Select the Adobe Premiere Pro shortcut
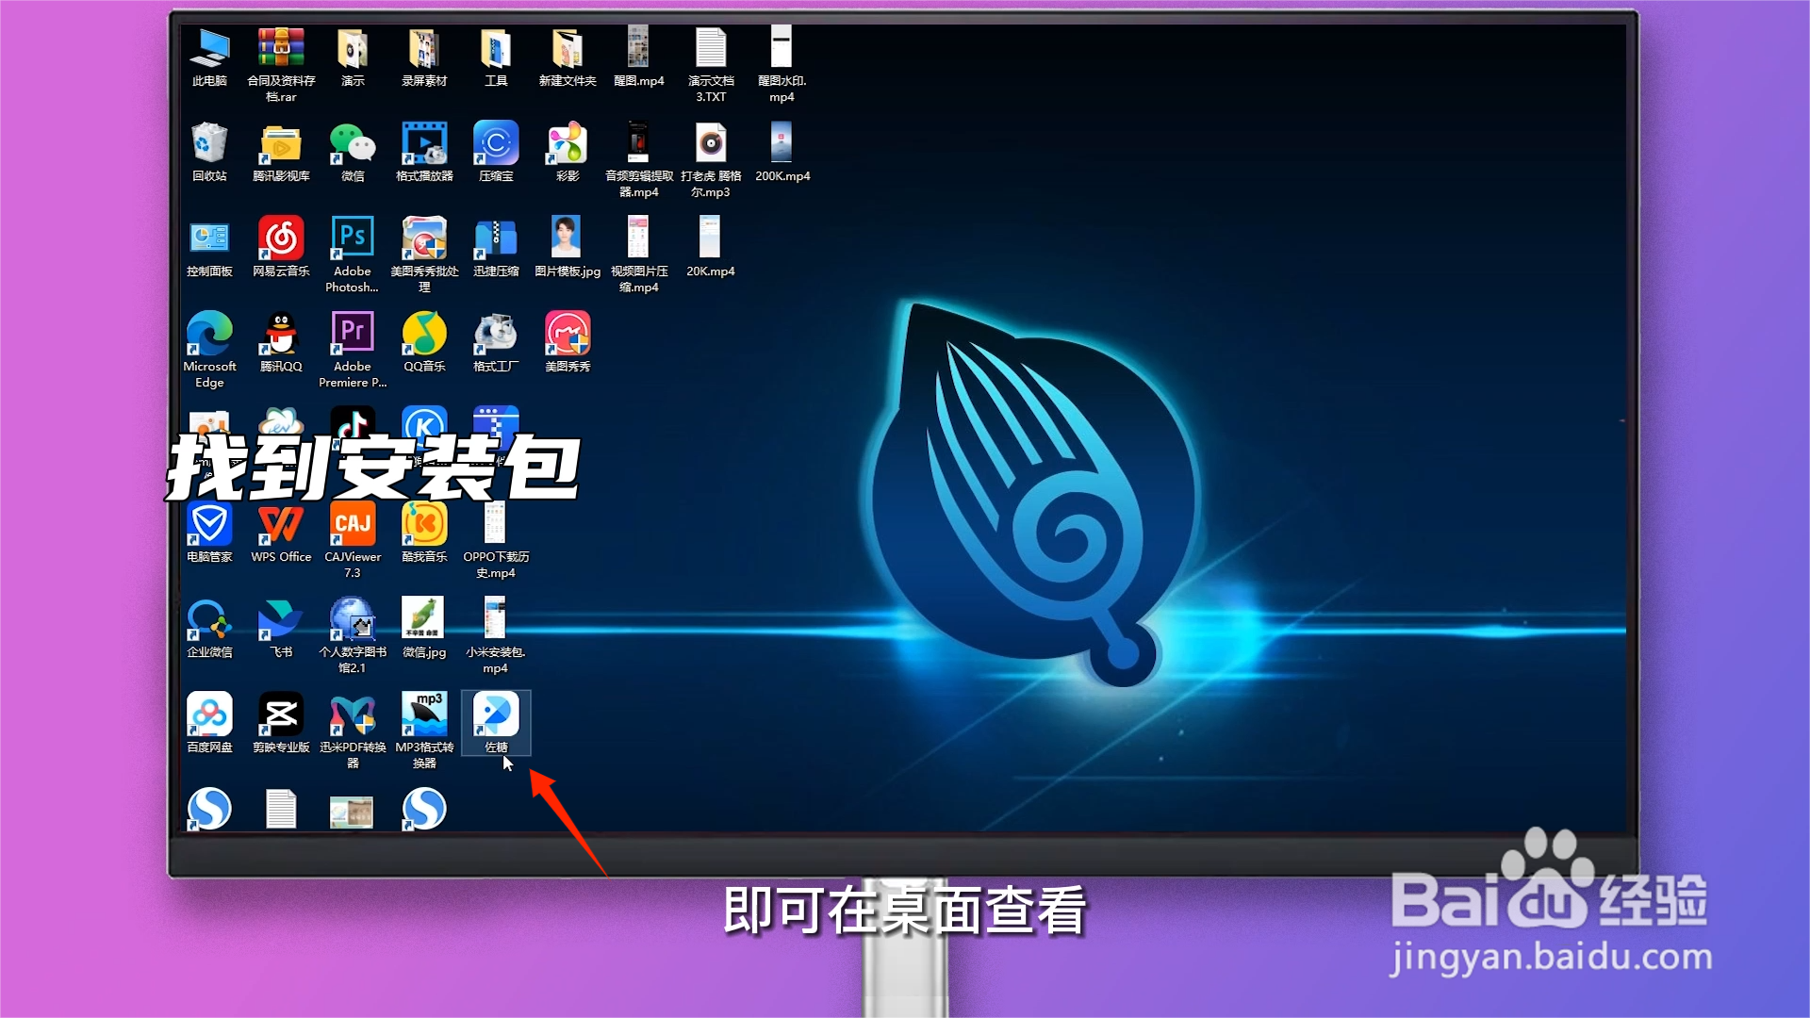1810x1018 pixels. [353, 334]
